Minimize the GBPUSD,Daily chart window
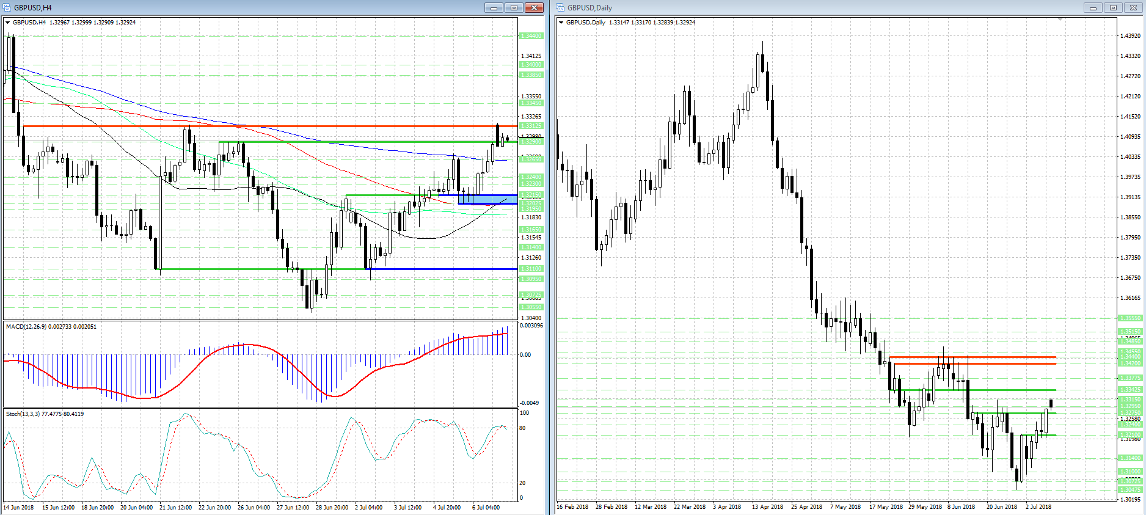The image size is (1146, 515). (1093, 7)
